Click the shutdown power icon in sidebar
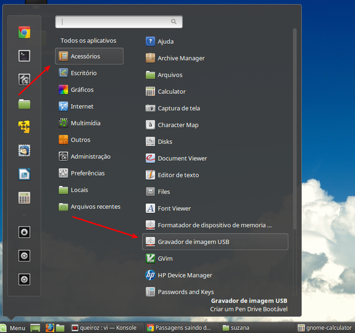355x333 pixels. coord(24,279)
